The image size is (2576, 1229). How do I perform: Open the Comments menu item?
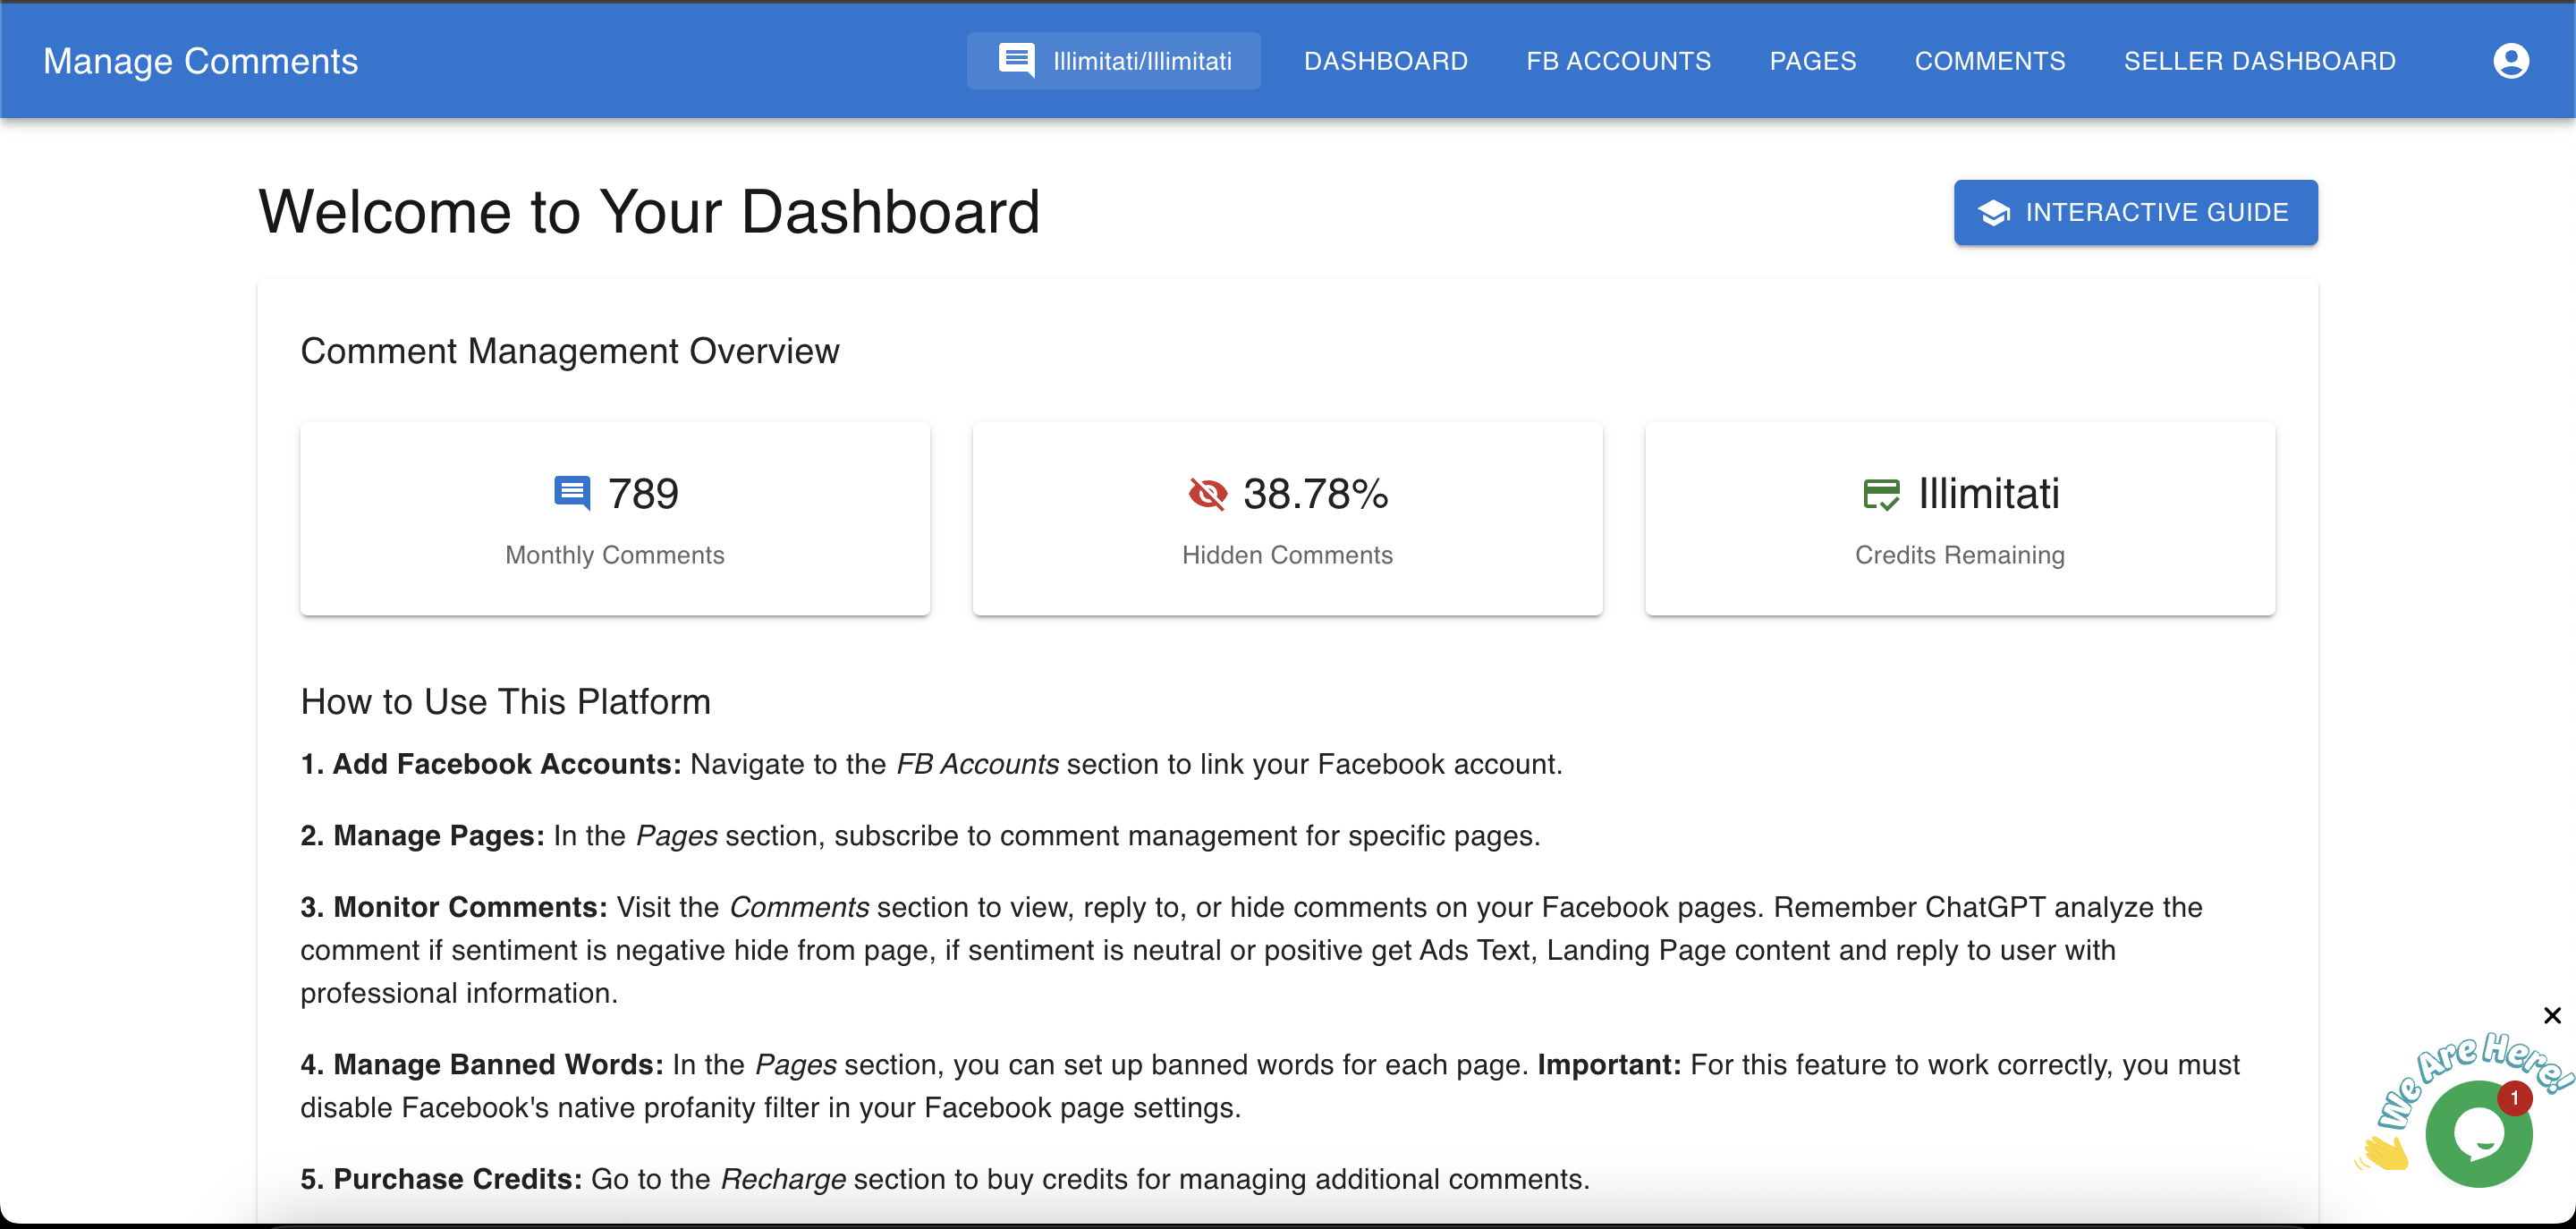tap(1989, 61)
